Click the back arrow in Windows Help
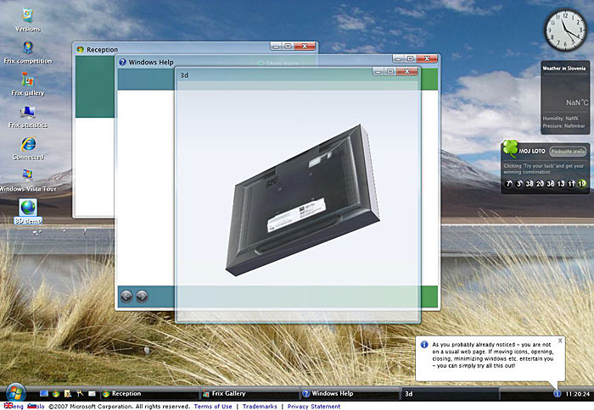 [x=126, y=296]
